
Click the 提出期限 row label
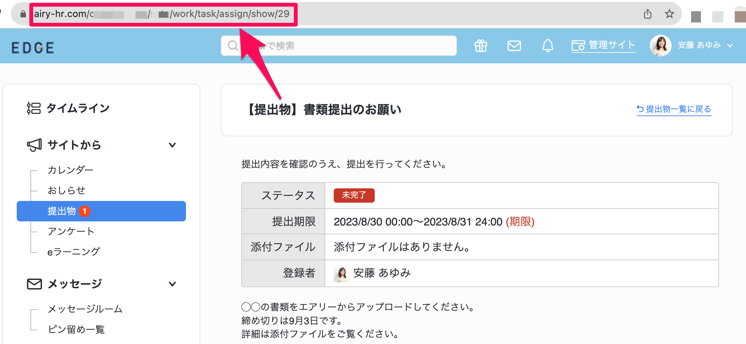(x=293, y=221)
